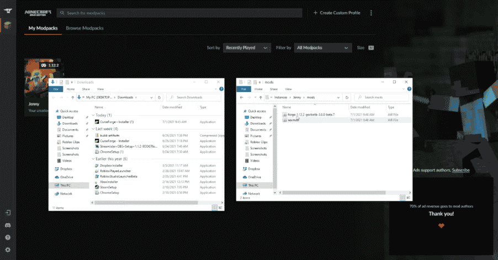This screenshot has width=498, height=260.
Task: Select the Minecraft game icon in sidebar
Action: coord(6,26)
